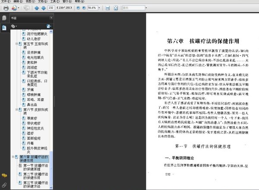
Task: Open the Comments panel icon
Action: (4, 175)
